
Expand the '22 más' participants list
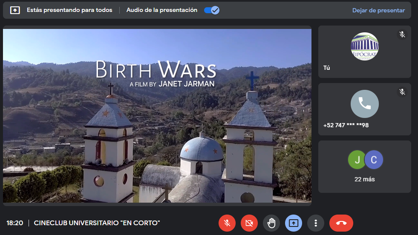coord(364,179)
